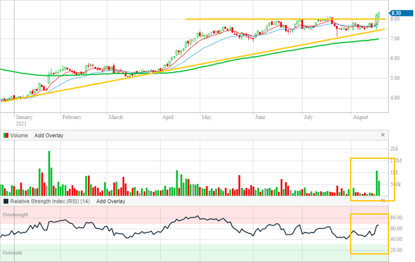Viewport: 415px width, 262px height.
Task: Select the Volume indicator label
Action: coord(19,136)
